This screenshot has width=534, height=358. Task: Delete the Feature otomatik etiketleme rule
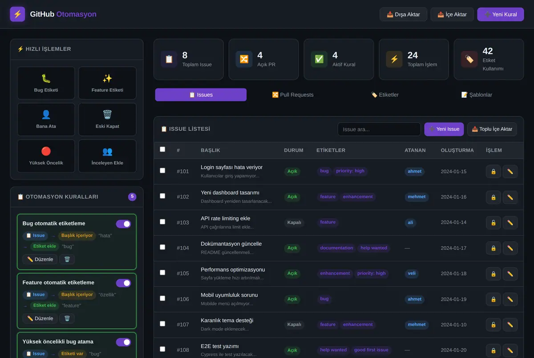pos(67,318)
